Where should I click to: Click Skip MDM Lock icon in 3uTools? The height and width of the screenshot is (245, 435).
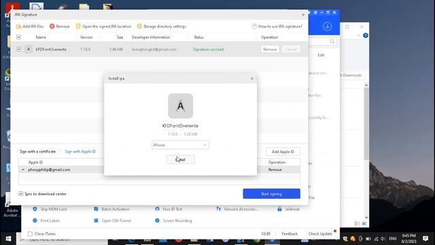pos(35,209)
